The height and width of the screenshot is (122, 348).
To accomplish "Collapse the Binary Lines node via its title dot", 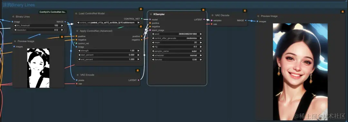I will (x=13, y=17).
